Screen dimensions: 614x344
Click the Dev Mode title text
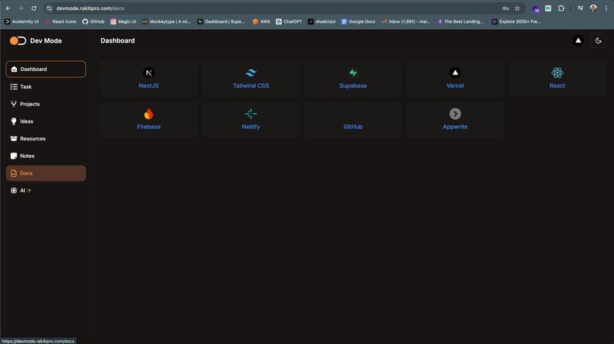tap(46, 40)
